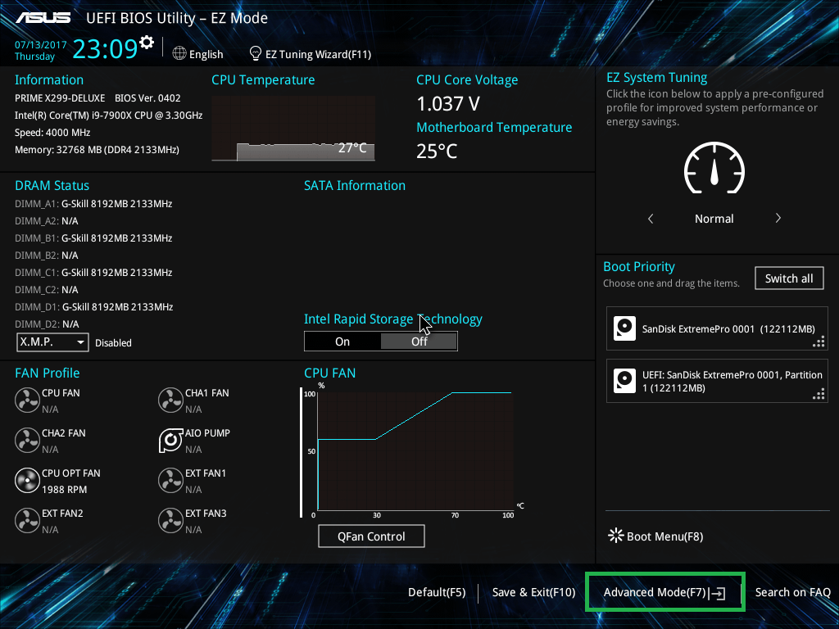This screenshot has height=629, width=839.
Task: Click the 07/13/2017 date
Action: tap(41, 45)
